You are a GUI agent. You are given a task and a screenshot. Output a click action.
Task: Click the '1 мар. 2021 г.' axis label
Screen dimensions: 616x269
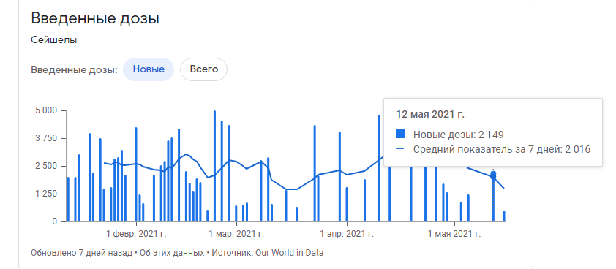[236, 235]
